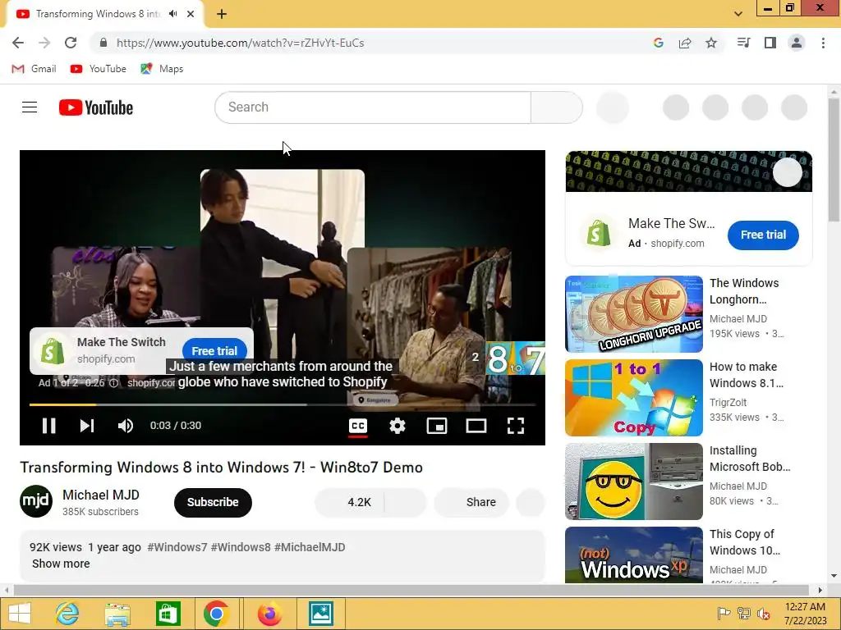
Task: Open ad info icon next to timer
Action: 113,383
